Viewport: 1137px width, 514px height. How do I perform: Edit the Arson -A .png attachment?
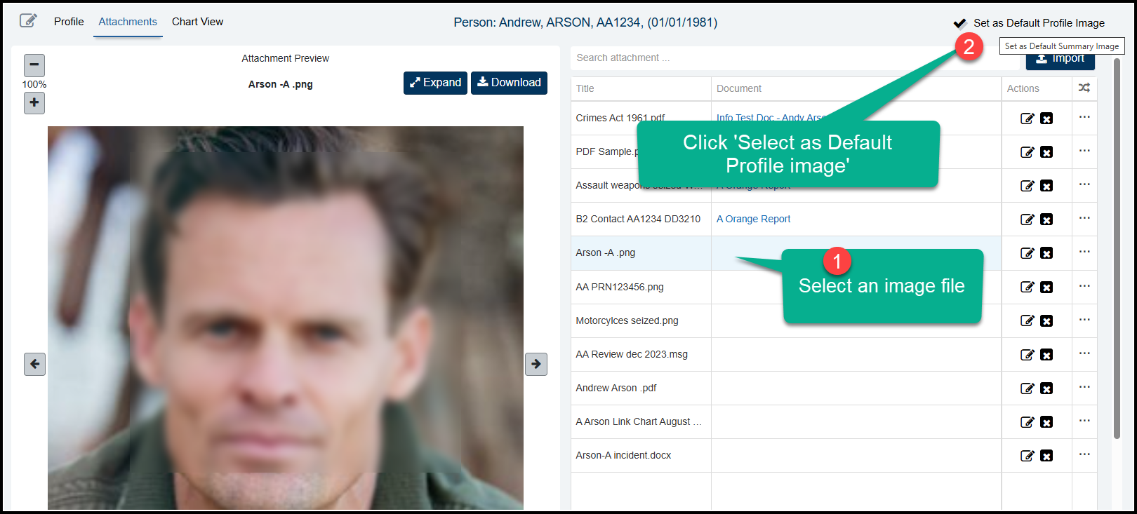click(1028, 253)
